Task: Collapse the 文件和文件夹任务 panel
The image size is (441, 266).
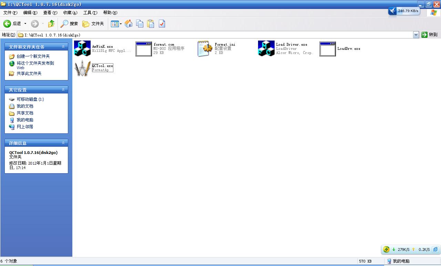Action: click(x=63, y=47)
